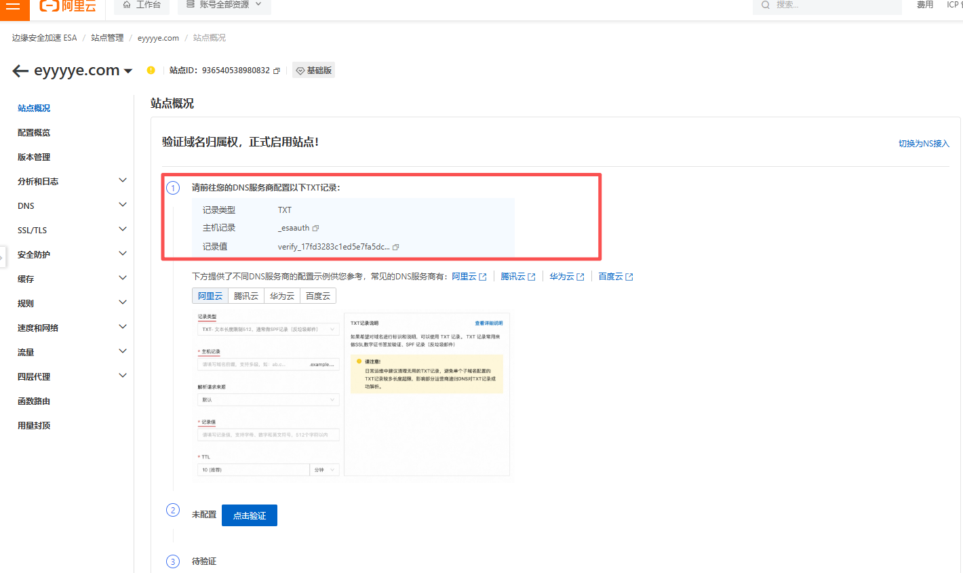This screenshot has width=963, height=573.
Task: Click the top search input field
Action: pos(834,5)
